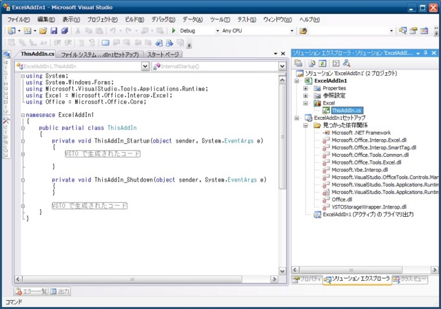The height and width of the screenshot is (309, 441).
Task: Pin the Solution Explorer panel with the pushpin
Action: tap(426, 53)
